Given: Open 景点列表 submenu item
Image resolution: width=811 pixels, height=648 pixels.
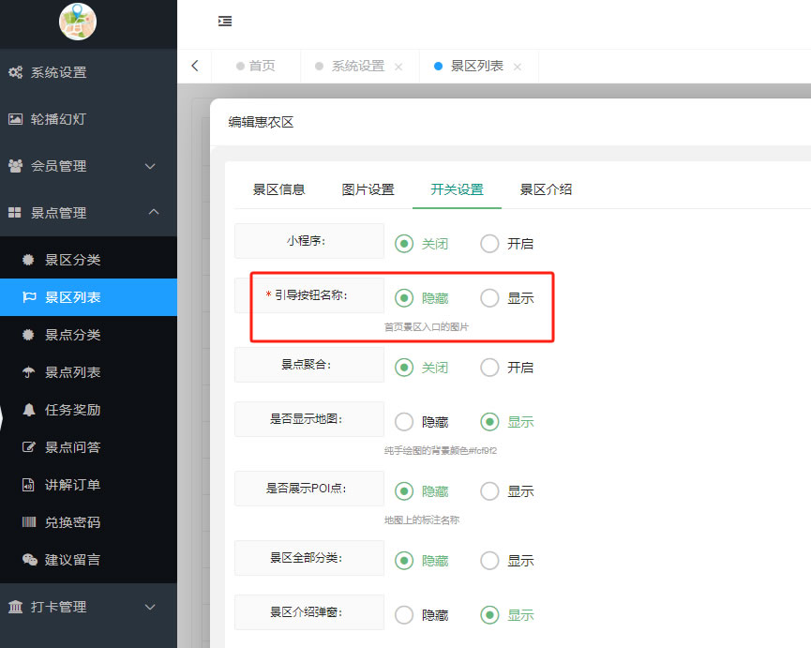Looking at the screenshot, I should click(88, 372).
